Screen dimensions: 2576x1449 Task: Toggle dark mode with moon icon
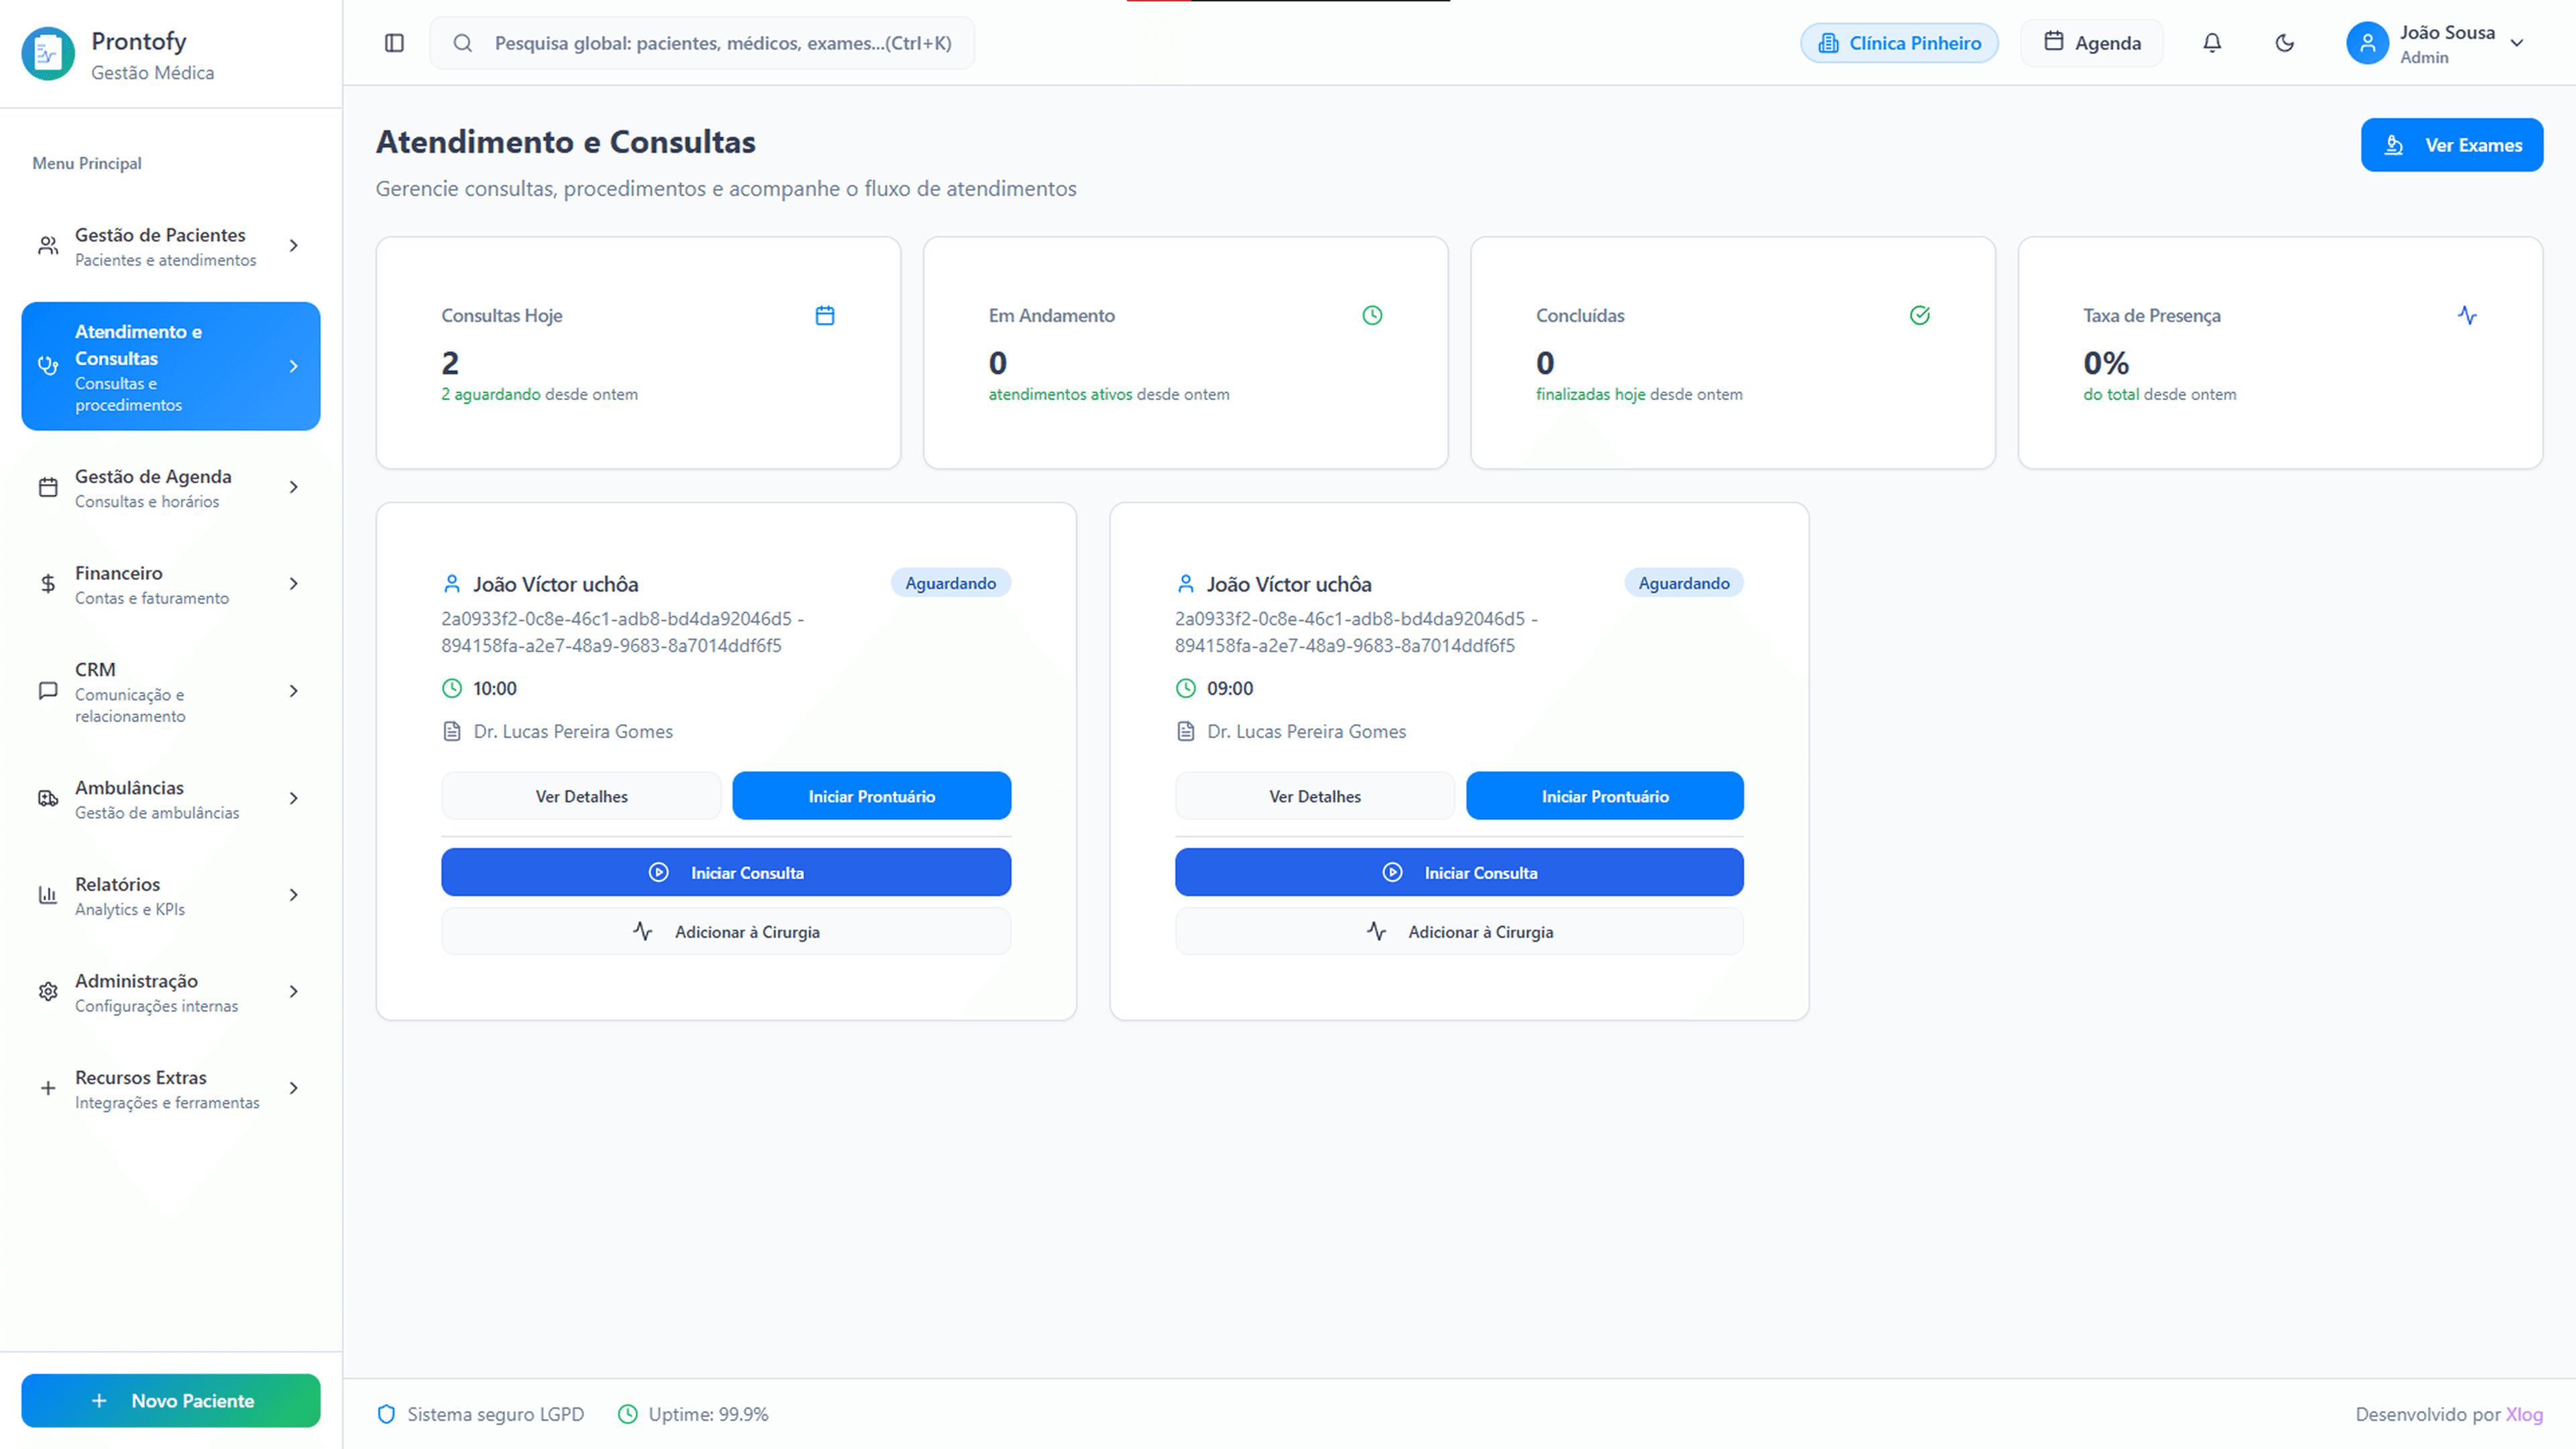pyautogui.click(x=2284, y=43)
